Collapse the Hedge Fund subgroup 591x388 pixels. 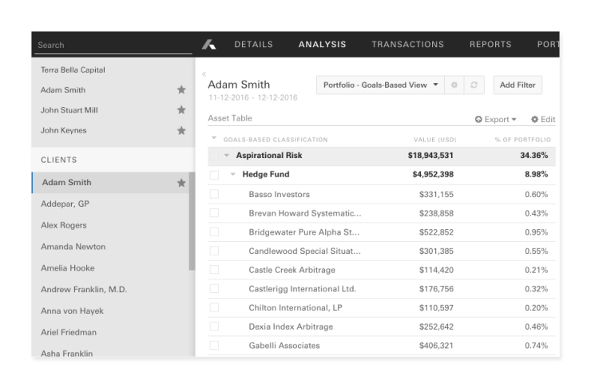233,175
